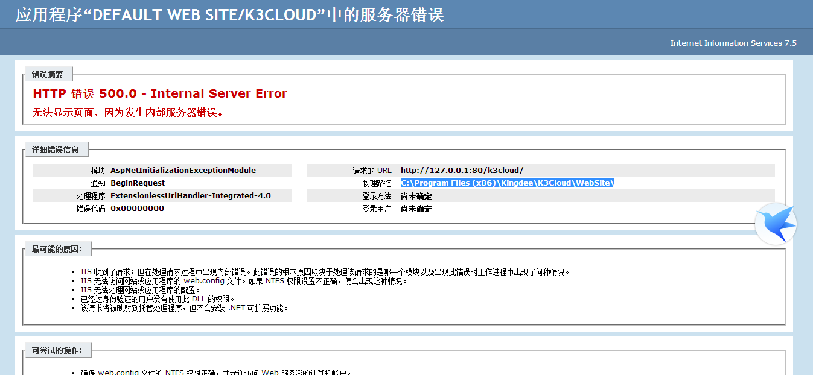The height and width of the screenshot is (375, 813).
Task: Click the 请求的 URL field label
Action: click(372, 171)
